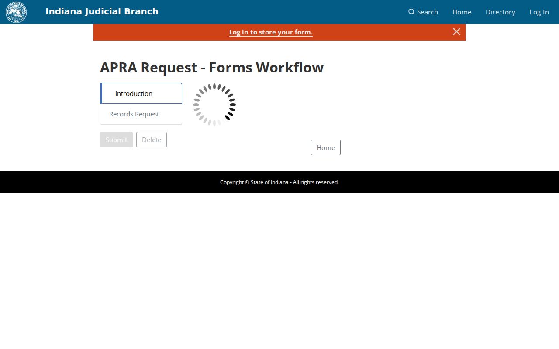
Task: Dismiss the orange notification banner
Action: (456, 32)
